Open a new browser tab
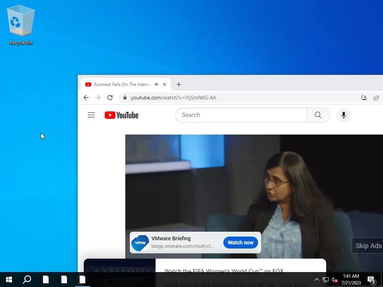Screen dimensions: 383x287 pyautogui.click(x=179, y=84)
